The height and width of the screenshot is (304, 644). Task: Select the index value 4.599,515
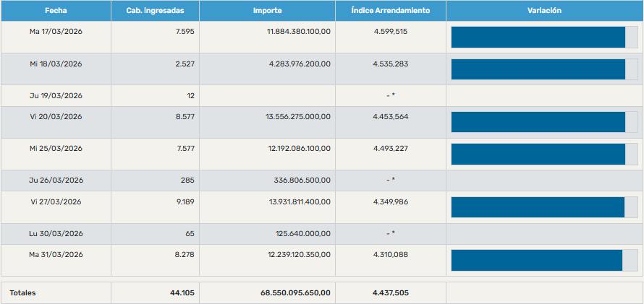(390, 32)
